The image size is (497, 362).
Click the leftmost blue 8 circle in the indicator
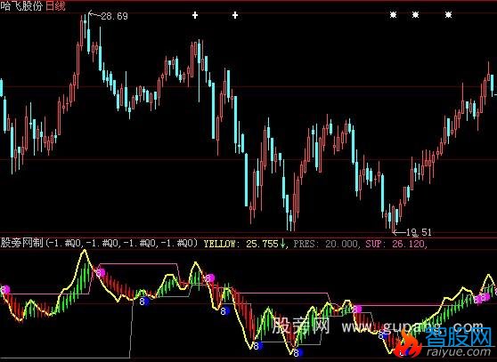point(143,301)
